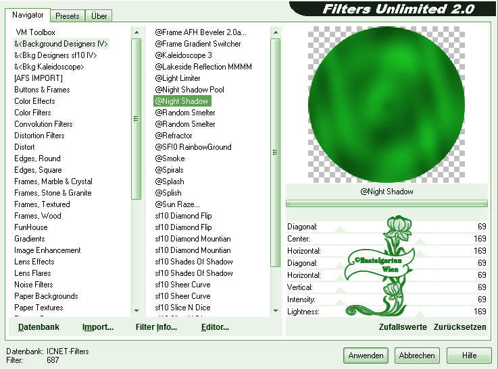Select &<Background Designers IV> category
The image size is (498, 369).
pos(61,44)
